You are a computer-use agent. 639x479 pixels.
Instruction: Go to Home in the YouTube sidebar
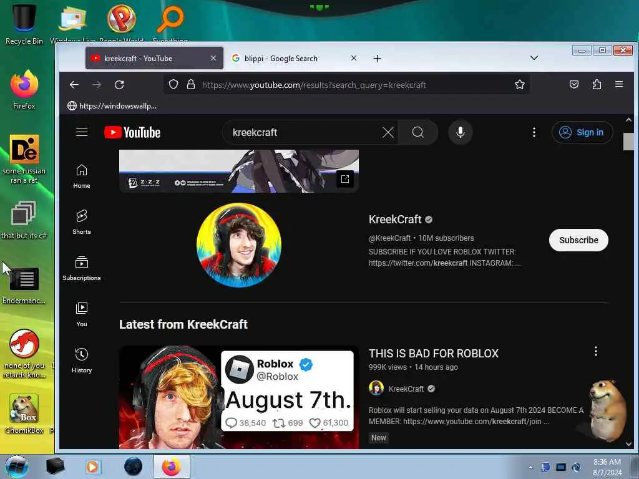[82, 177]
